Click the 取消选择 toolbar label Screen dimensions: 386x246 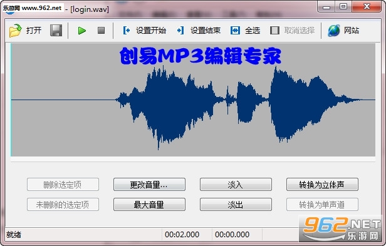click(x=300, y=31)
